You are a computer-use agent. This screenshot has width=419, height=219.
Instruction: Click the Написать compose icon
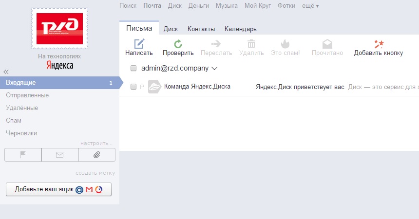(x=139, y=44)
